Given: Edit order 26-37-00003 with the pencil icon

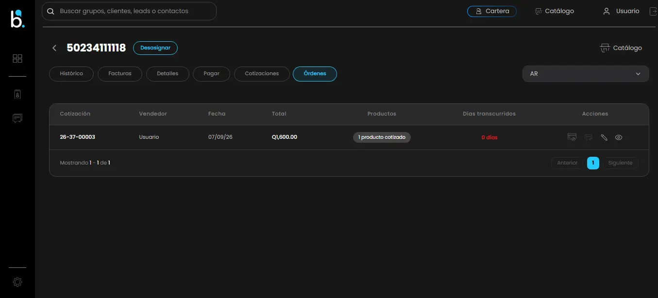Looking at the screenshot, I should [604, 137].
